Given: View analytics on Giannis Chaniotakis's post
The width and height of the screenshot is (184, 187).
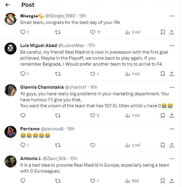Looking at the screenshot, I should coord(127,115).
